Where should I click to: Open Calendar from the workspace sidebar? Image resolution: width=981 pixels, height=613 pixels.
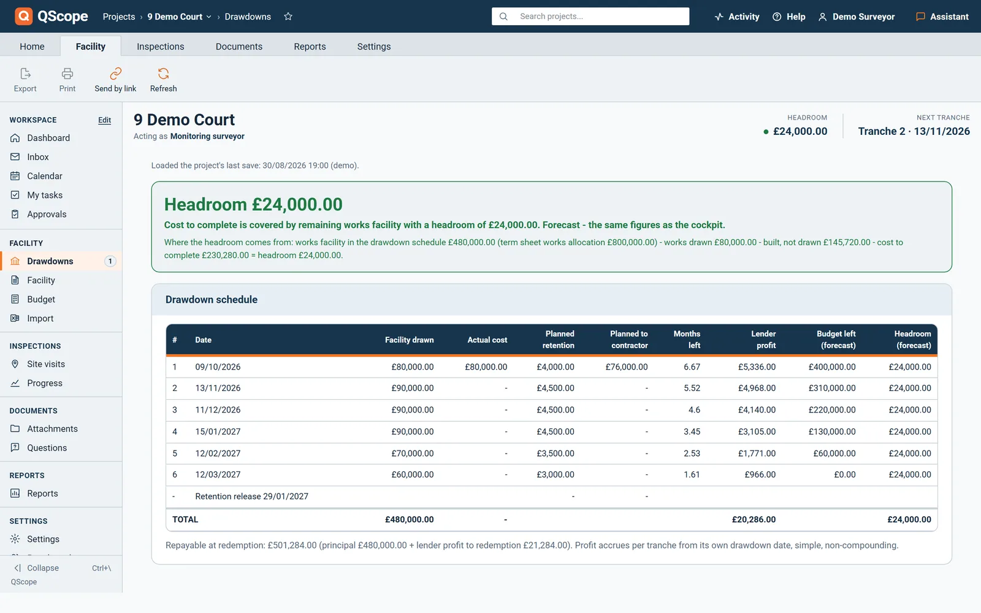point(61,176)
